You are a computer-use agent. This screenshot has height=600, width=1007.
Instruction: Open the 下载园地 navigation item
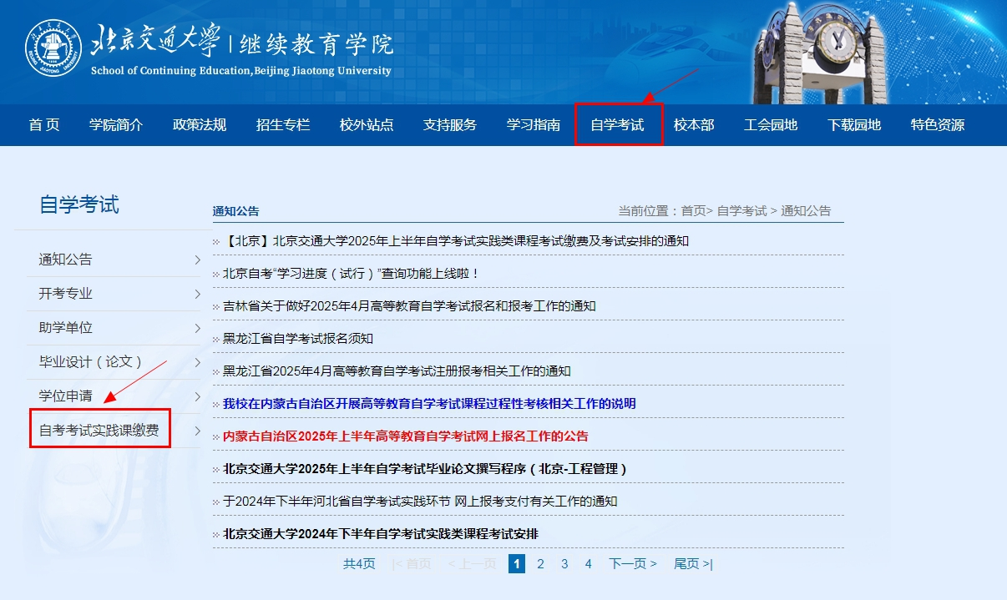pos(853,124)
